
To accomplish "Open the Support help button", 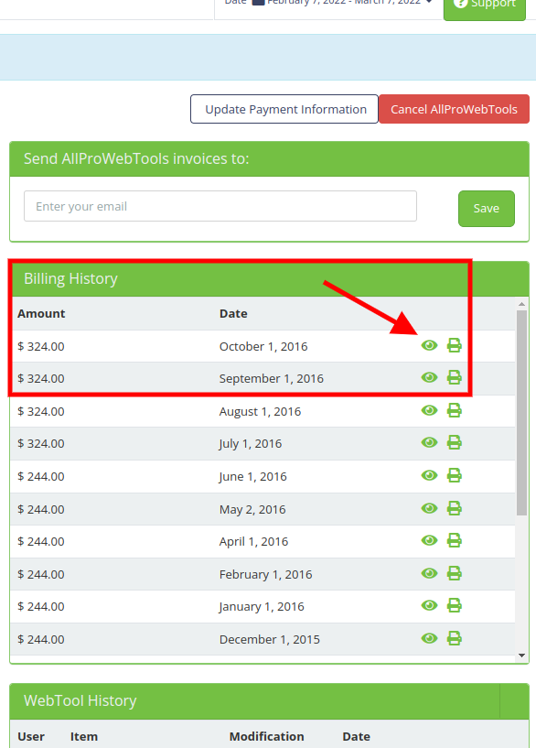I will click(x=485, y=7).
